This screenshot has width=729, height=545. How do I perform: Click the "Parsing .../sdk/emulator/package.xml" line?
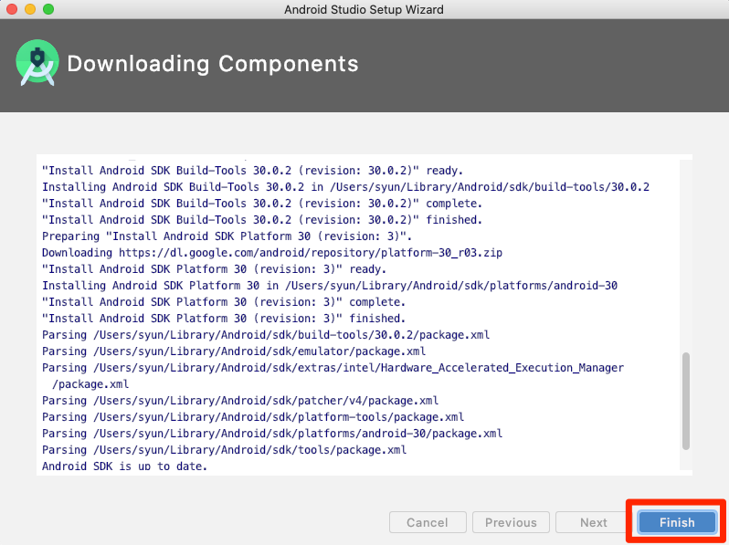point(234,351)
